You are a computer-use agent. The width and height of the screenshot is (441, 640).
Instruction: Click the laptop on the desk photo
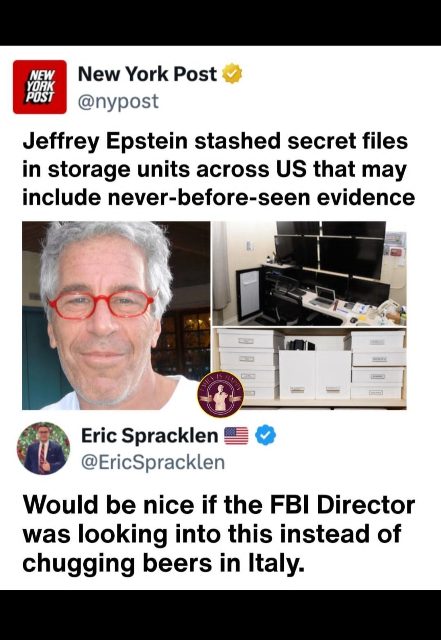tap(323, 297)
